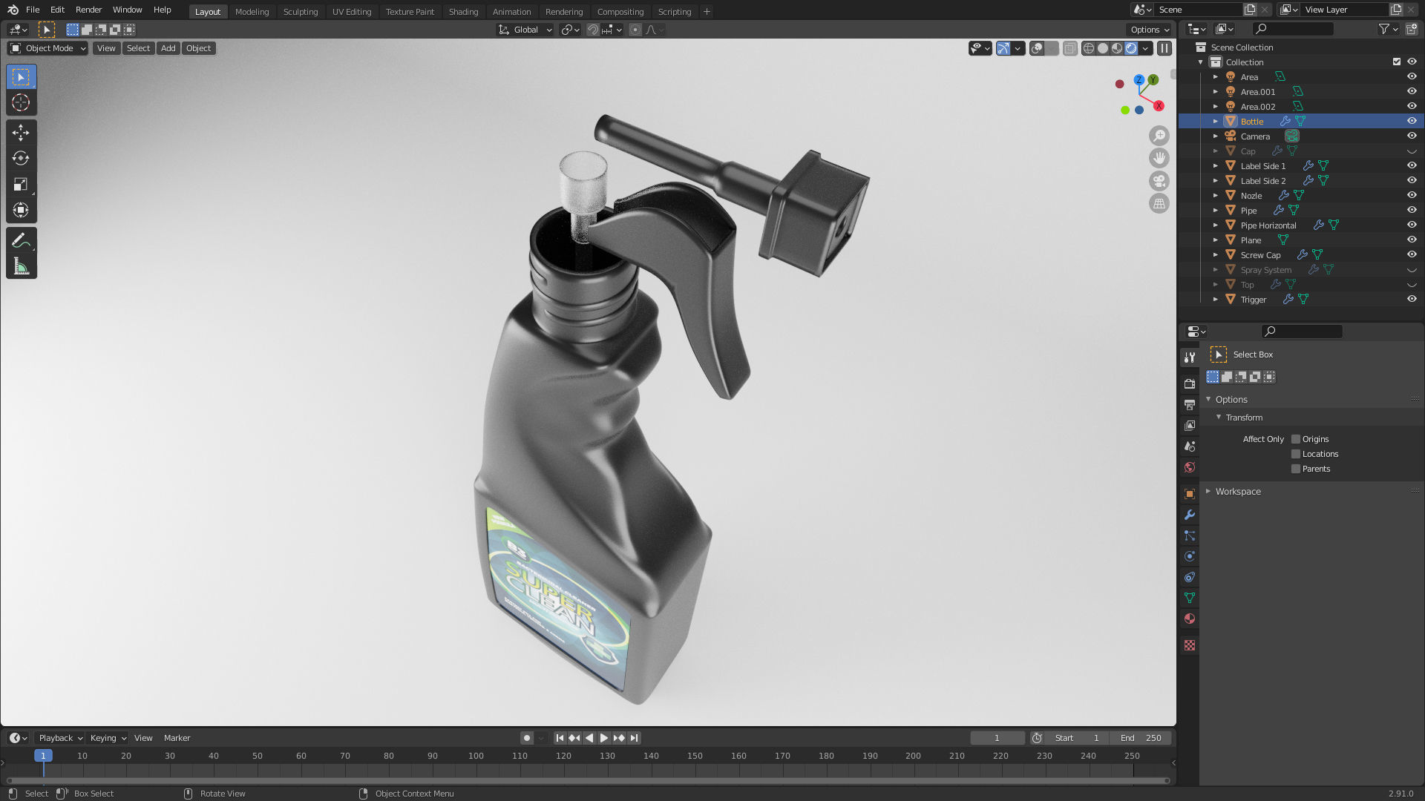Hide the Nozle object visibility
Image resolution: width=1425 pixels, height=801 pixels.
point(1412,195)
